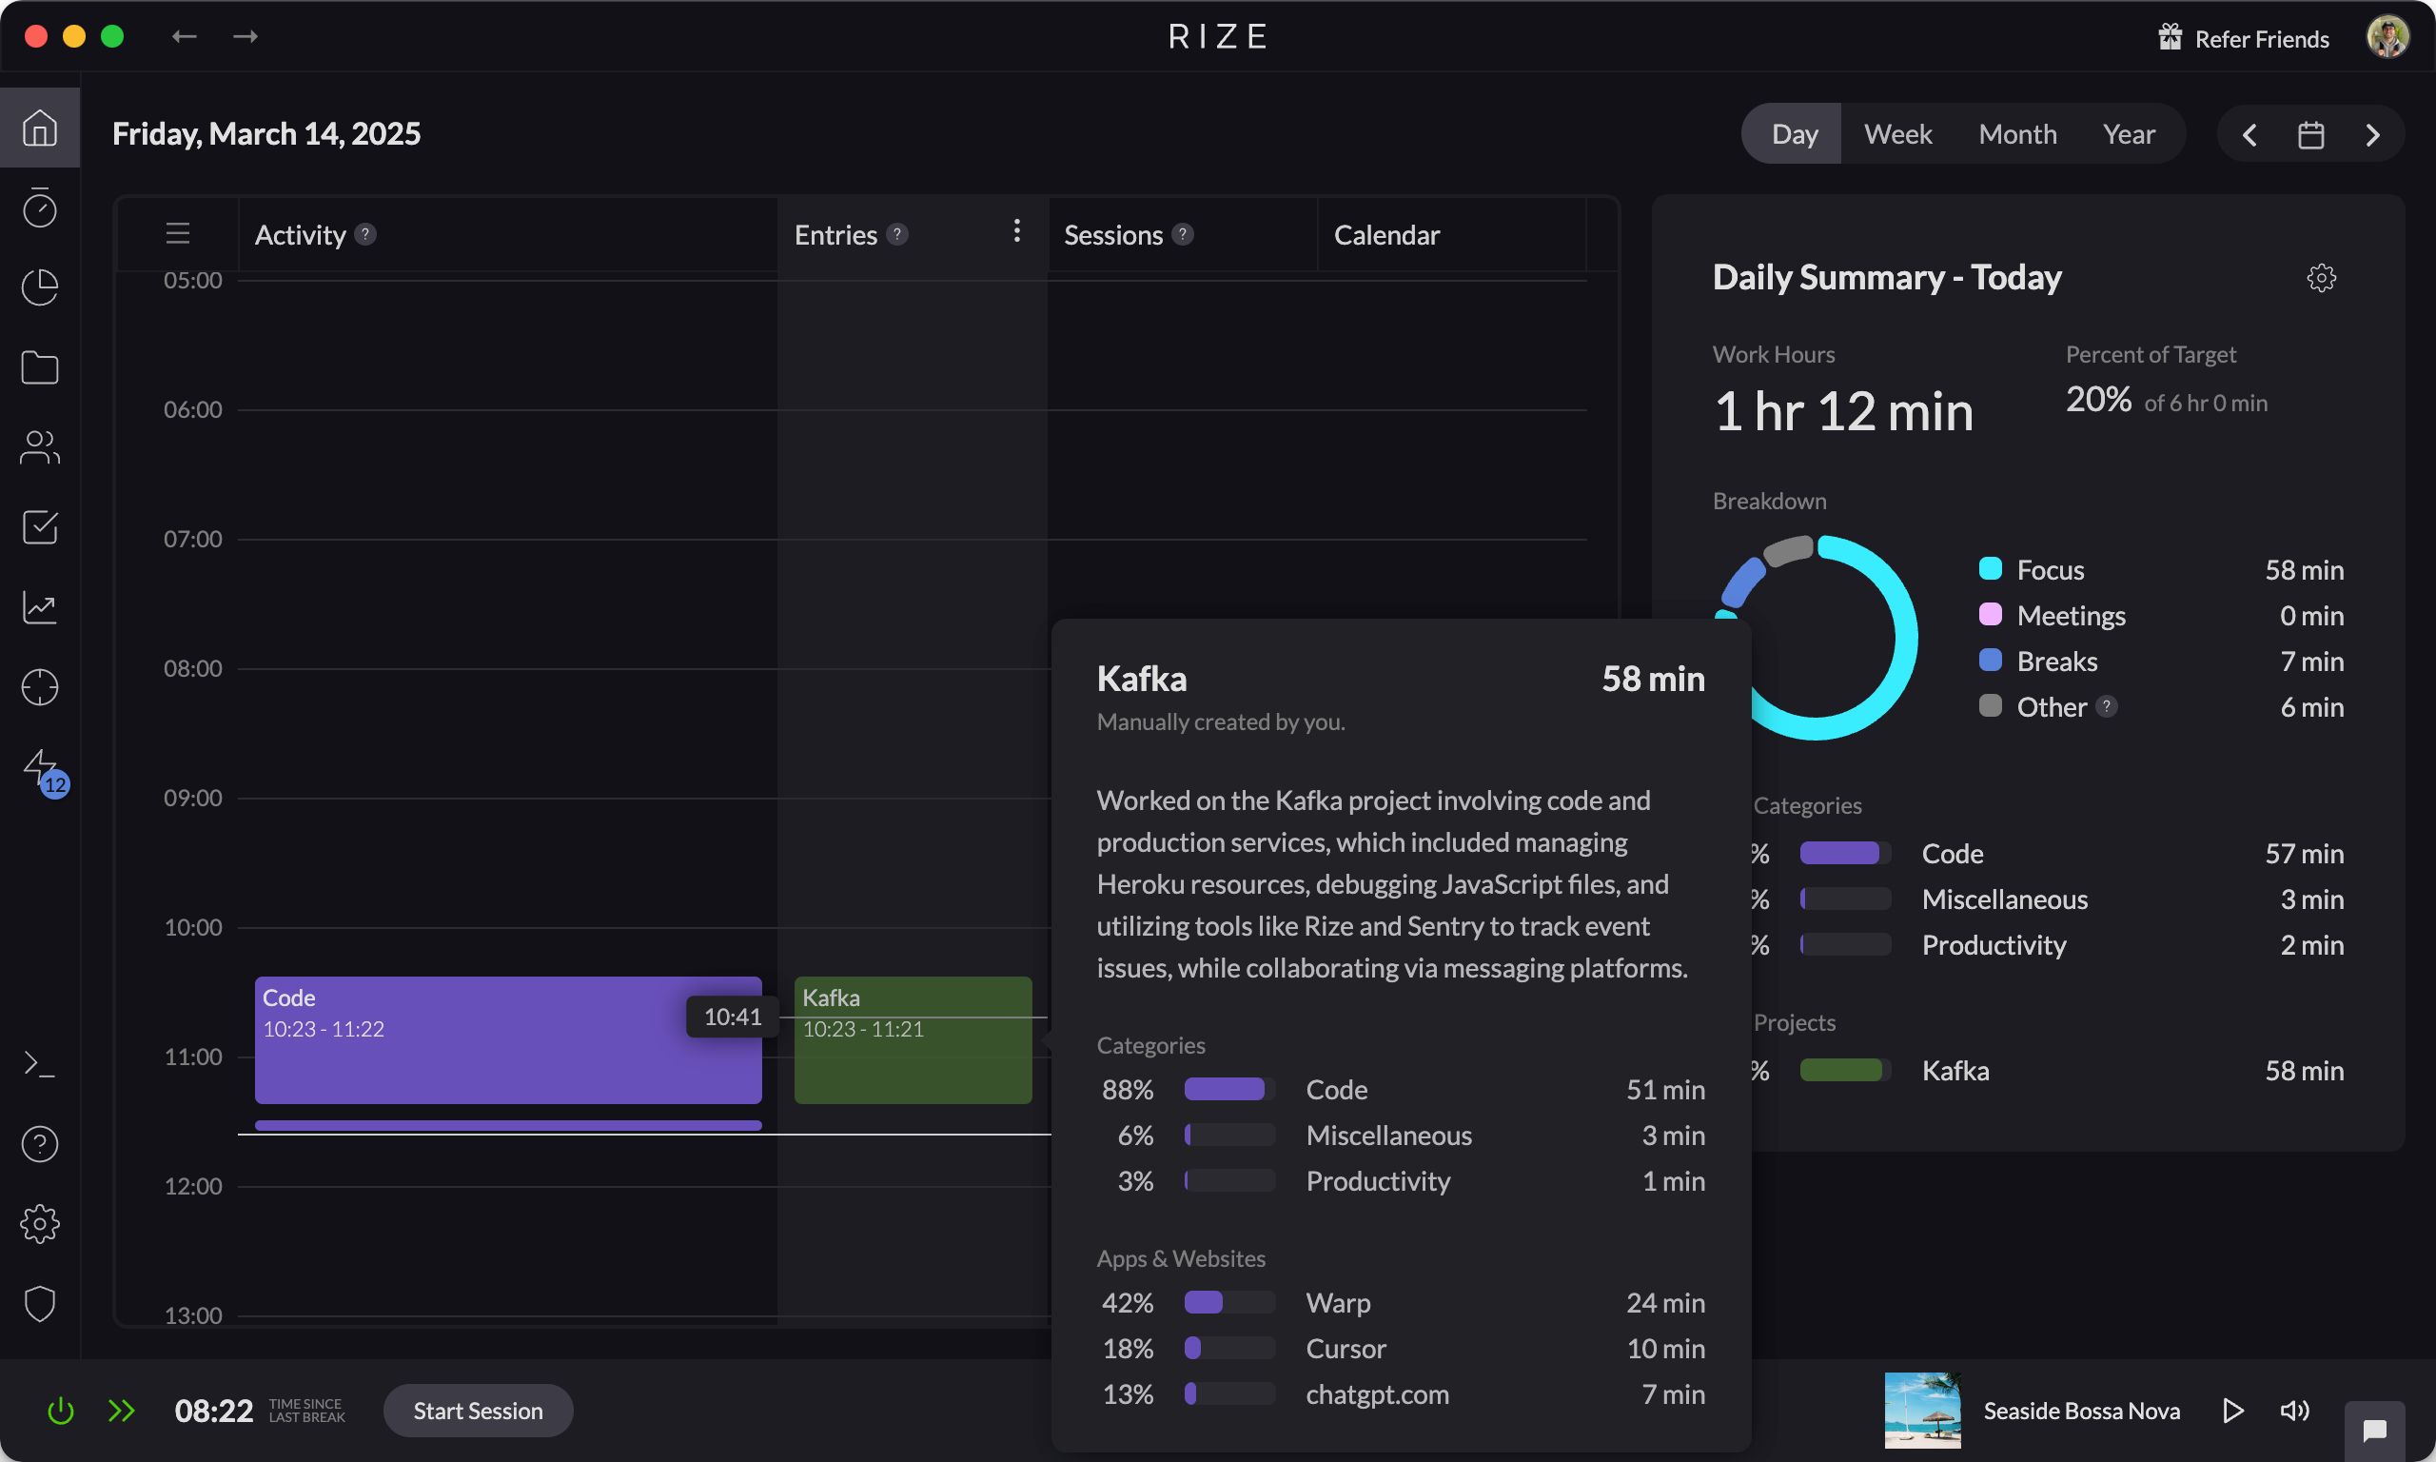The image size is (2436, 1462).
Task: Open the stopwatch timer sidebar icon
Action: (39, 207)
